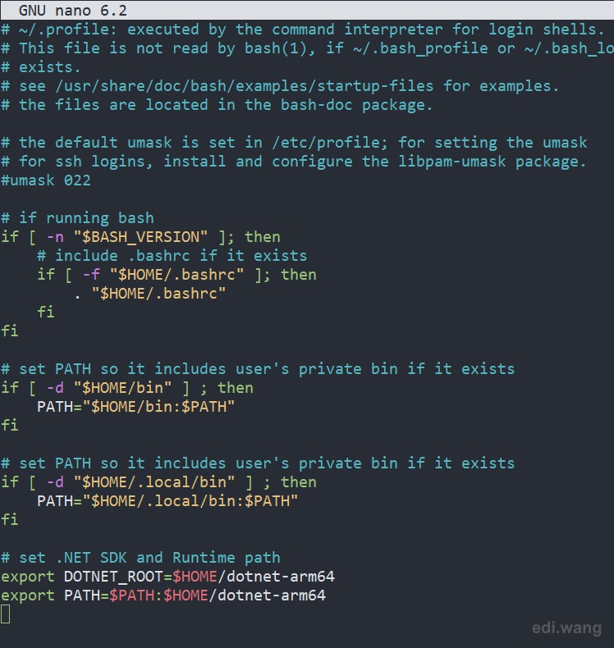The image size is (614, 648).
Task: Click the '# if running bash' comment
Action: pos(77,218)
